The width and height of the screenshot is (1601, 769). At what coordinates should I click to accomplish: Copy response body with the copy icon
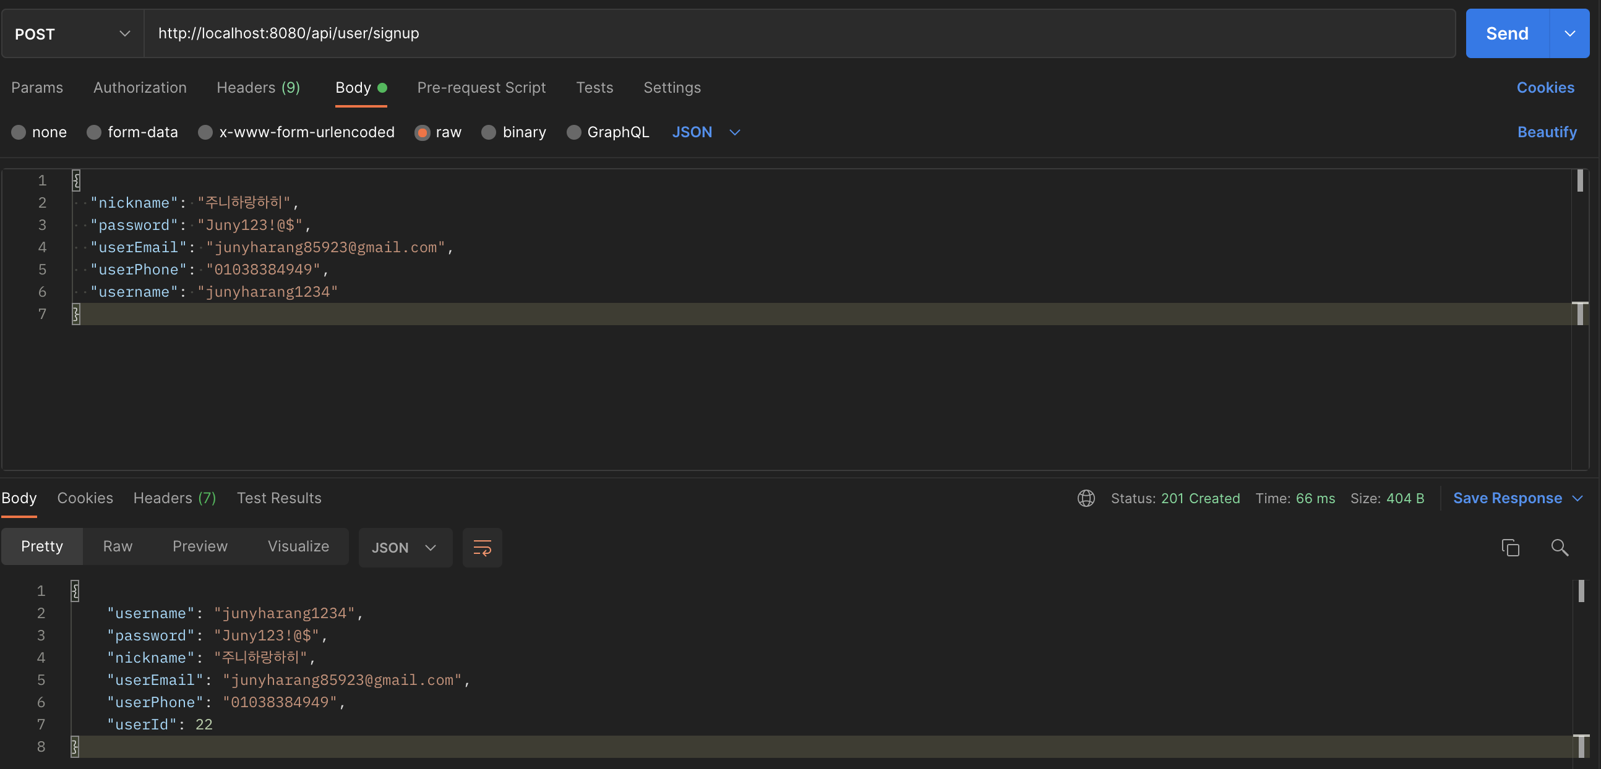[x=1510, y=547]
